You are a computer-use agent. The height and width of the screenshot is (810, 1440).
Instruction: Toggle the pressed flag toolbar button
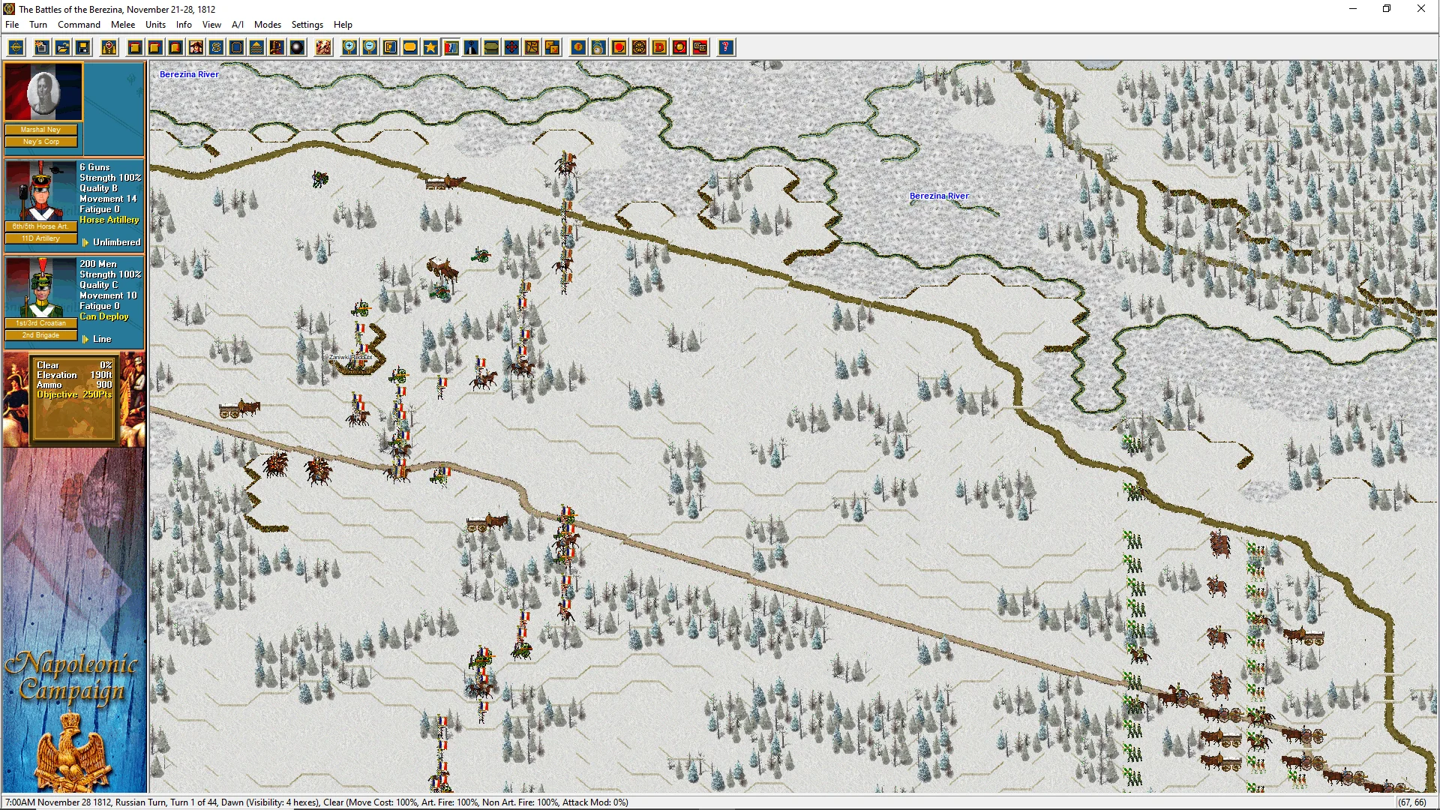(451, 48)
